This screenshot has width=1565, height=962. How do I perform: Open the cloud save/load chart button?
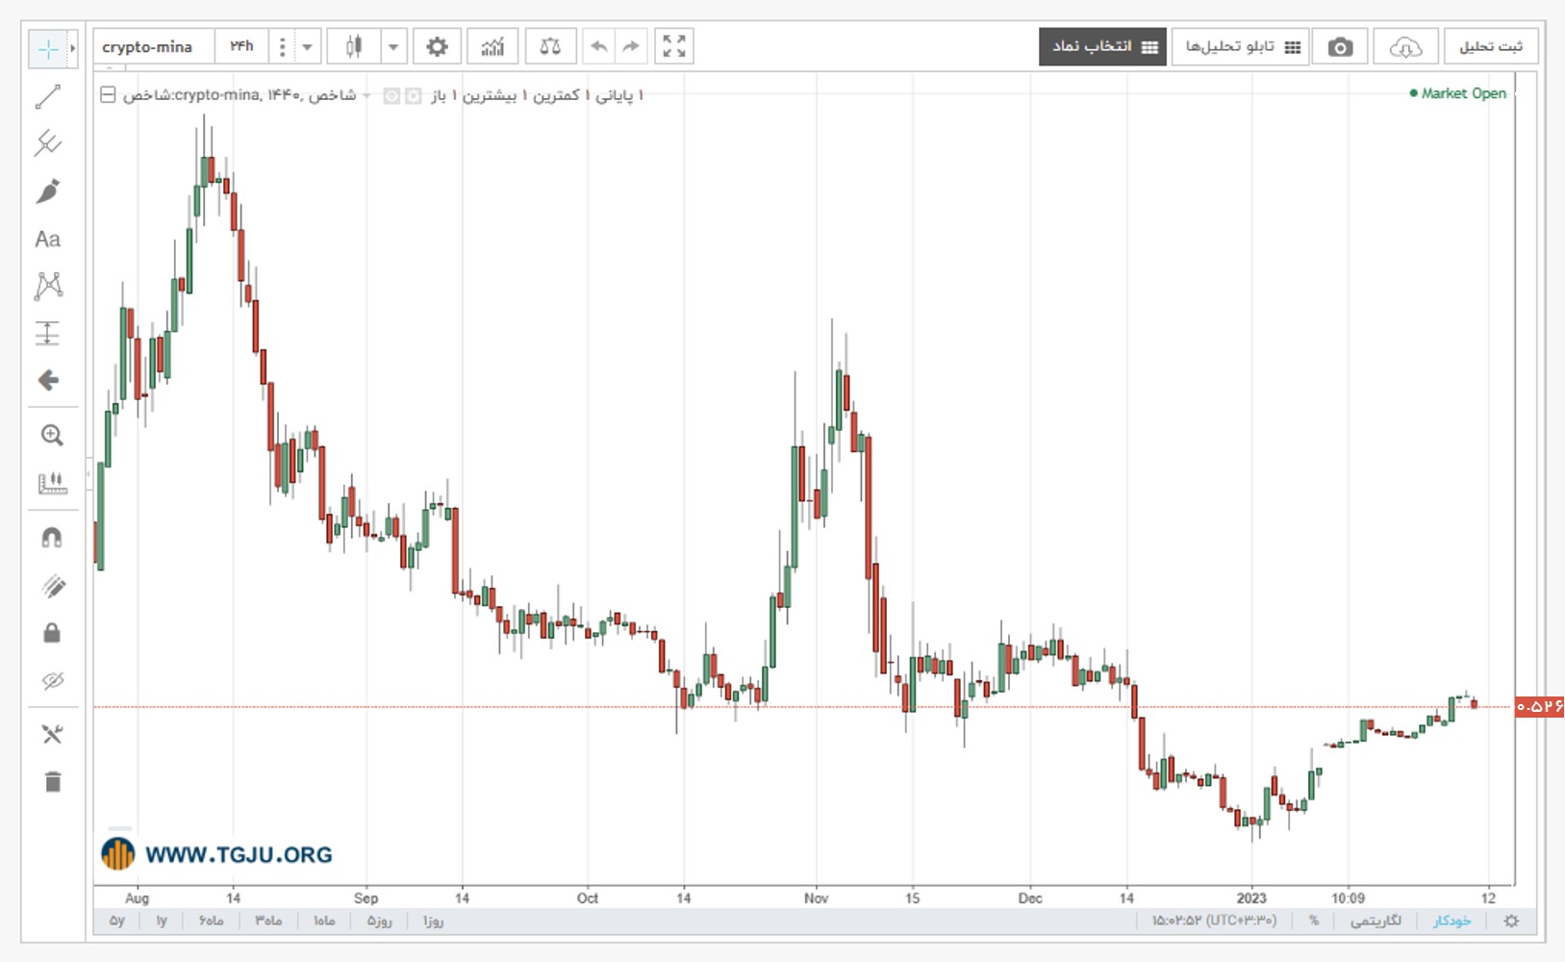coord(1405,47)
